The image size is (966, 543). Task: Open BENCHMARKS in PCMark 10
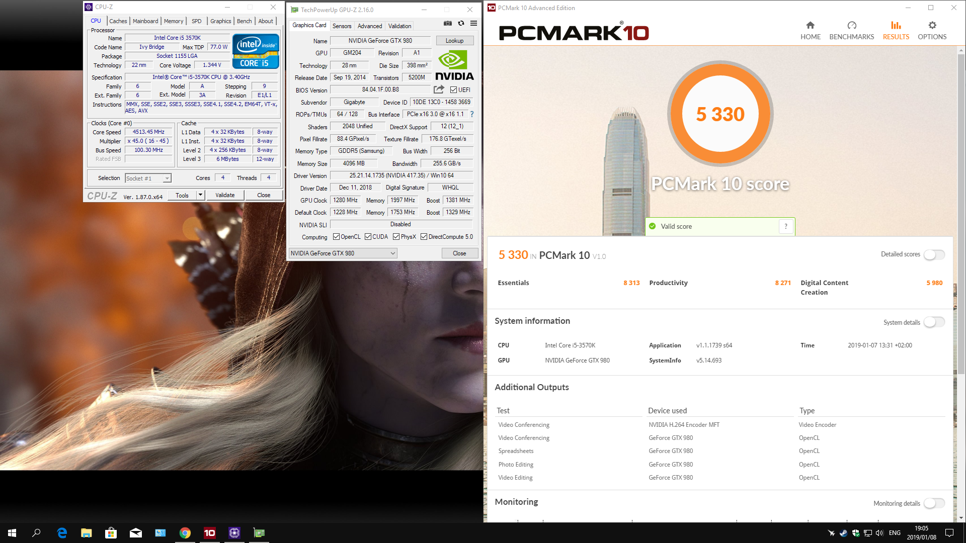(x=851, y=31)
